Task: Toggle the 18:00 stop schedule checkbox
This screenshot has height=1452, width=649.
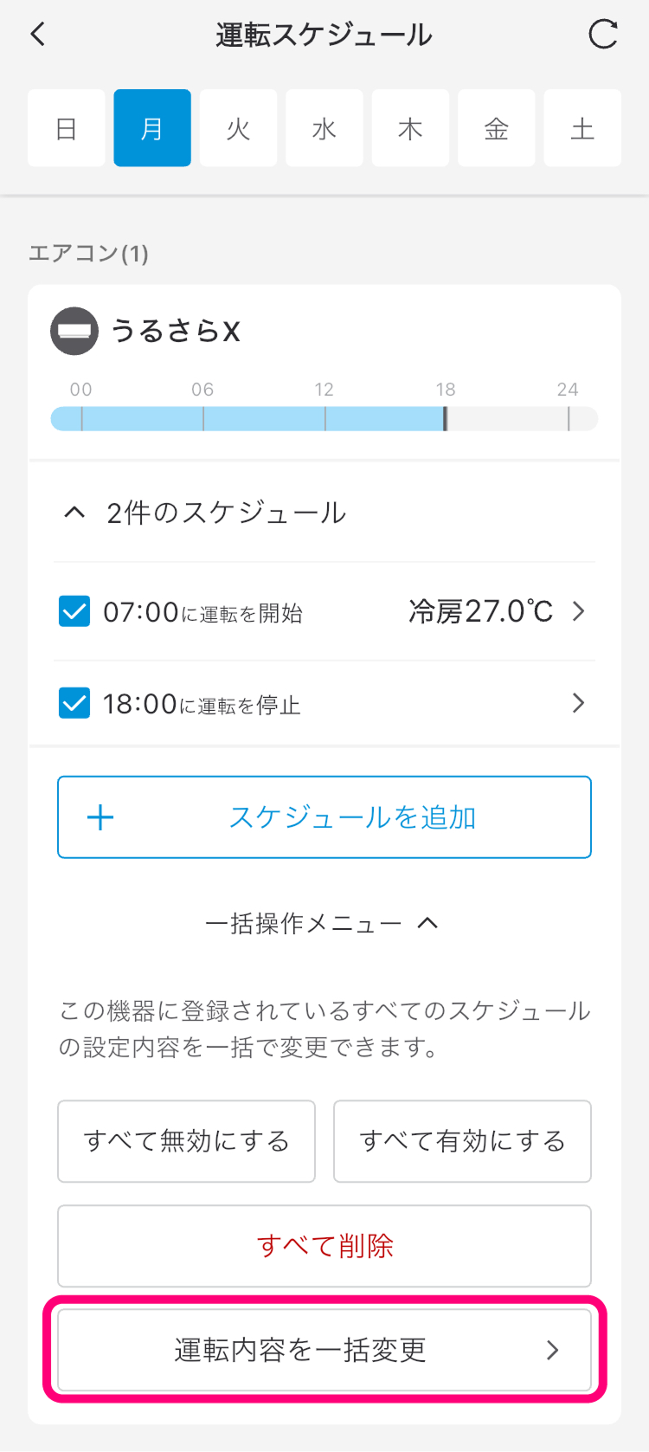Action: (74, 703)
